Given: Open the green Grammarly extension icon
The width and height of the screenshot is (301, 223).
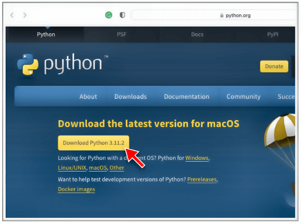Looking at the screenshot, I should click(109, 15).
